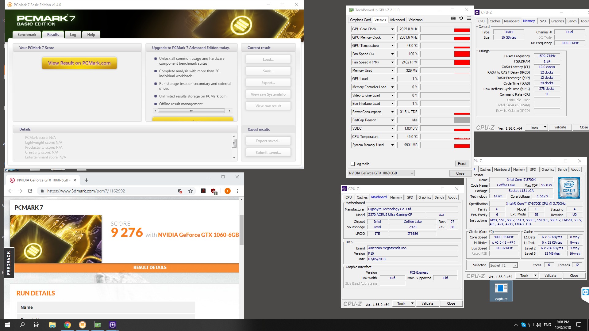This screenshot has width=589, height=331.
Task: Open the uBlock Origin extension icon
Action: (214, 191)
